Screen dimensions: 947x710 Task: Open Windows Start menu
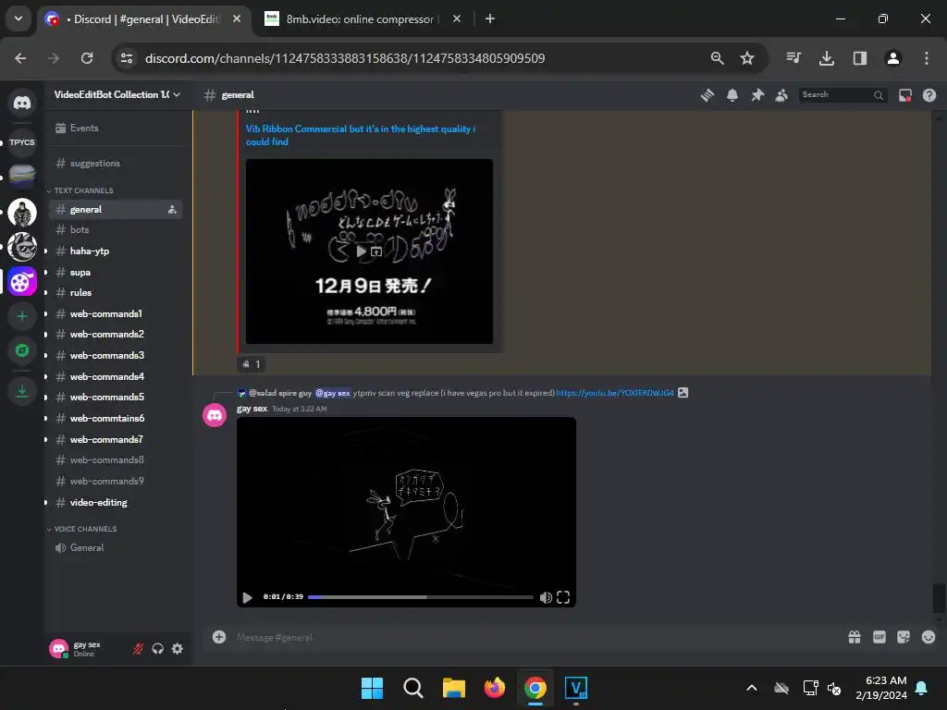point(372,688)
